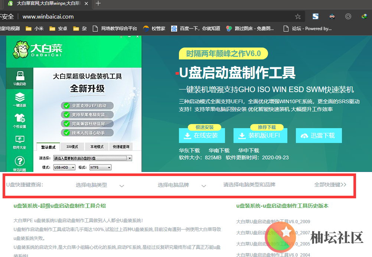Switch to the 默认模式 tab
Viewport: 372px width, 257px height.
click(x=48, y=147)
